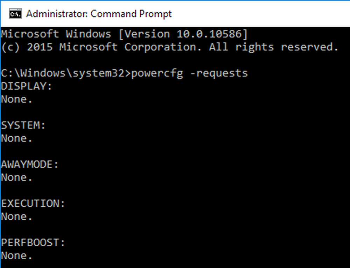Click None under the EXECUTION heading
Viewport: 350px width, 268px height.
[x=17, y=217]
